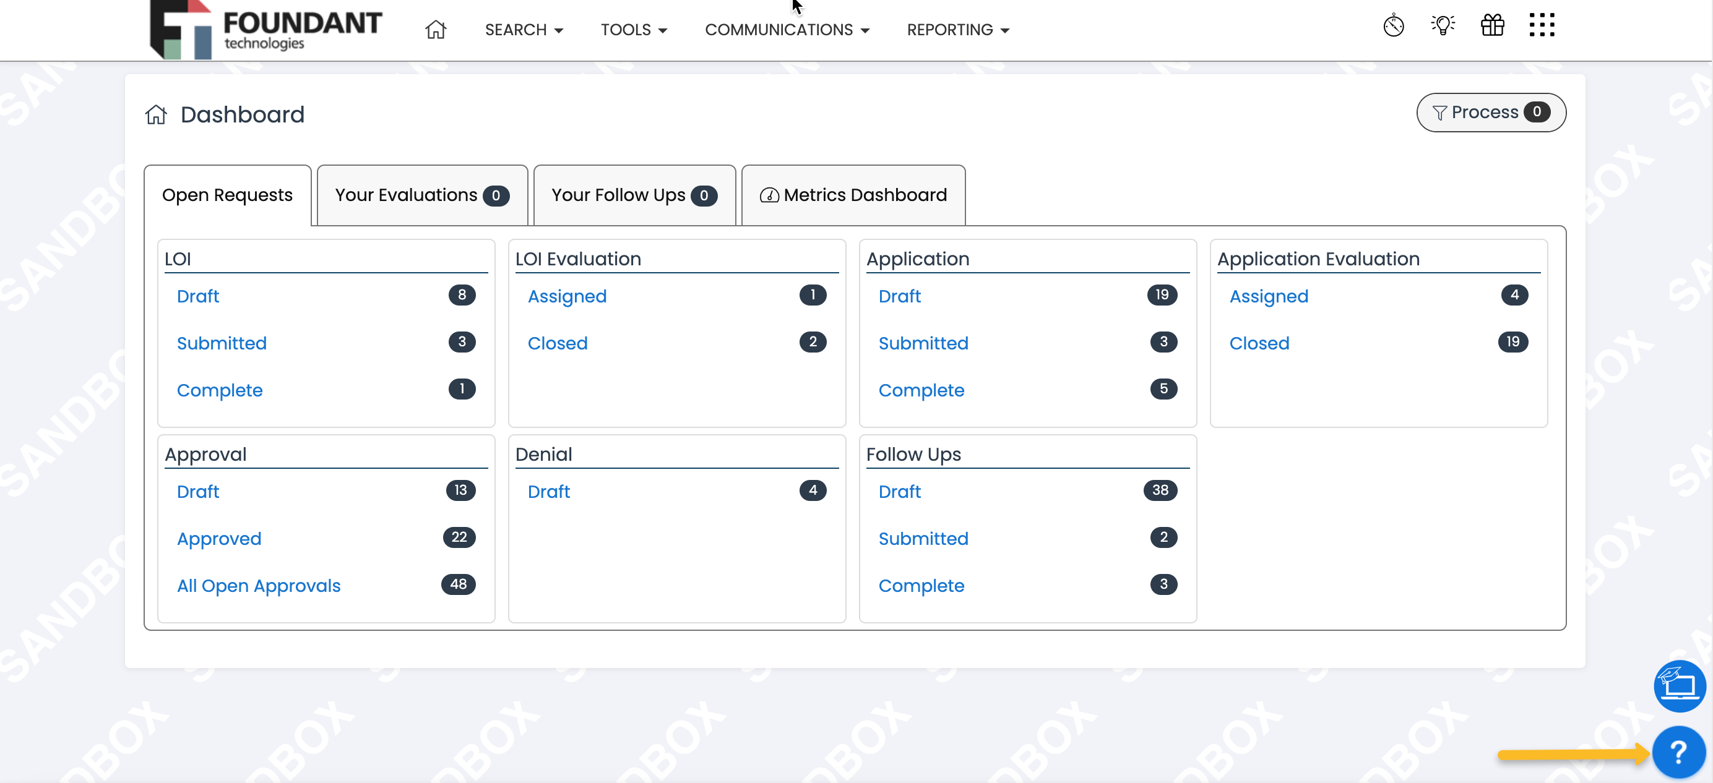Click the blue help question mark button
The height and width of the screenshot is (783, 1713).
(x=1678, y=753)
